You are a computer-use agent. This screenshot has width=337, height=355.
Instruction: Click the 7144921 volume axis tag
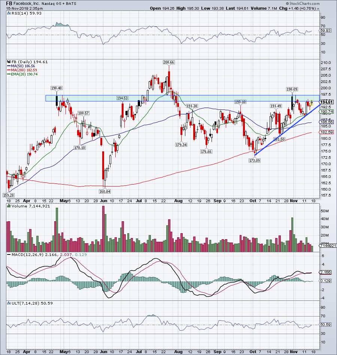point(328,246)
